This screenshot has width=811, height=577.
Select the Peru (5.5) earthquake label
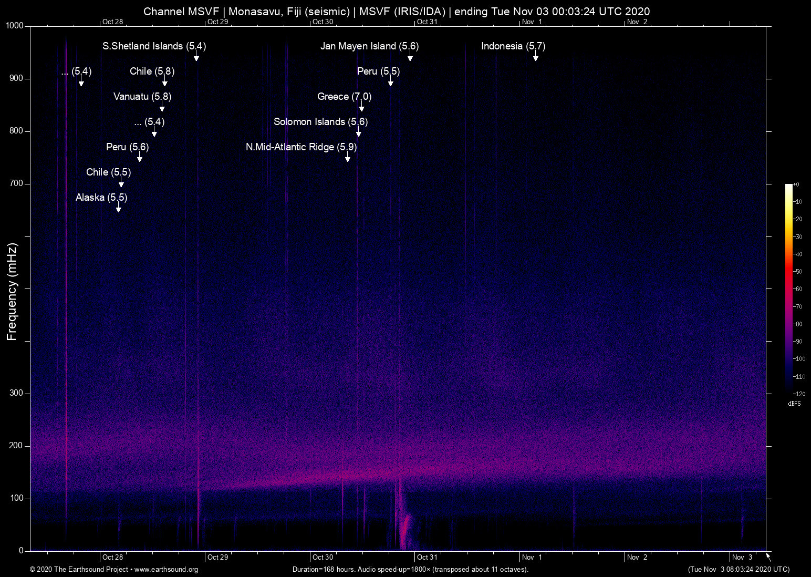click(x=378, y=71)
